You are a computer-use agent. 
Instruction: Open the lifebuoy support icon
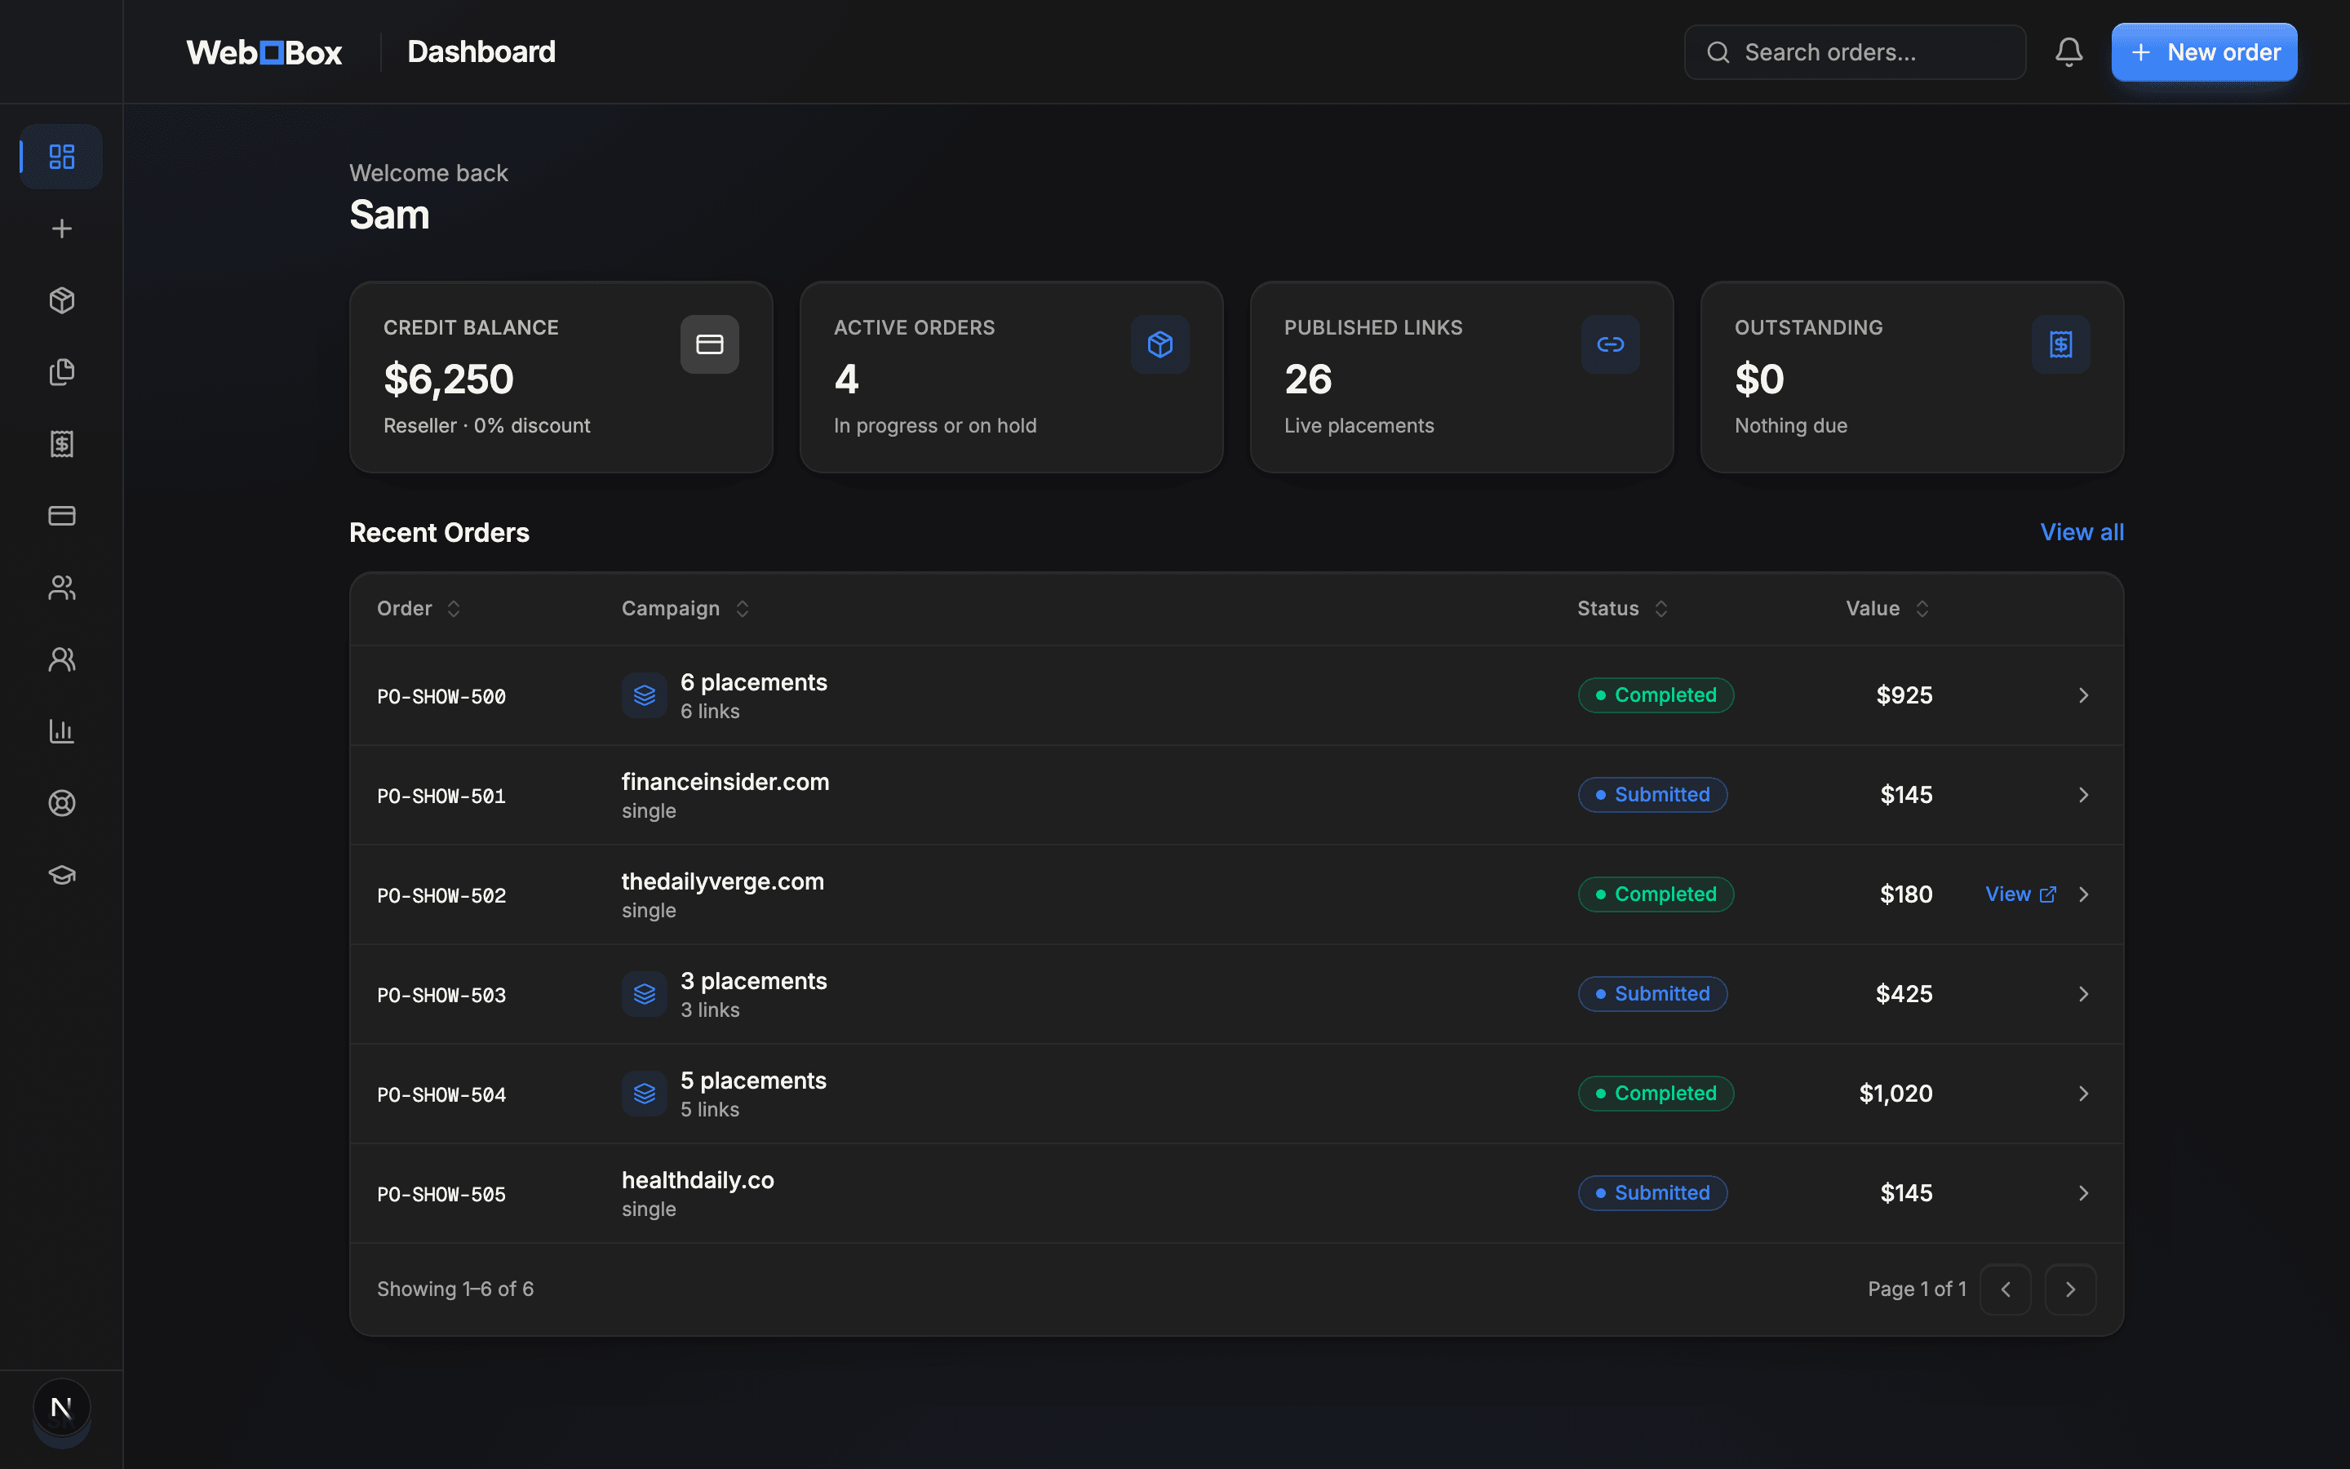(x=61, y=804)
